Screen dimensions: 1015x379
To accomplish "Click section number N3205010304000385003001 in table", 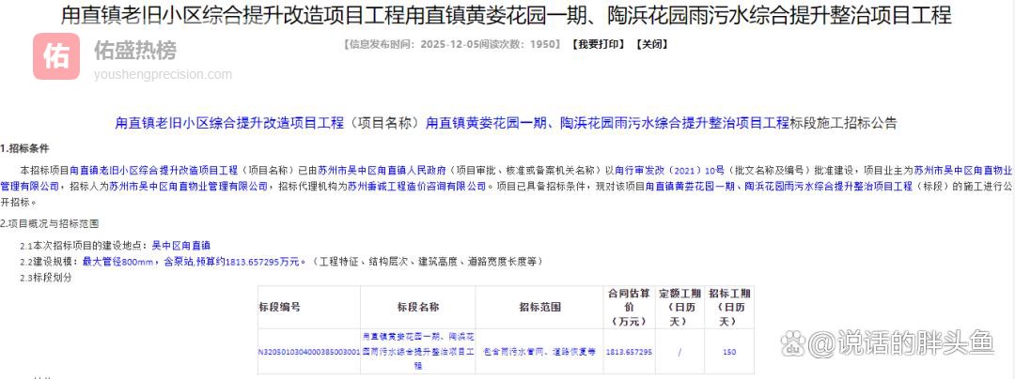I will 308,352.
